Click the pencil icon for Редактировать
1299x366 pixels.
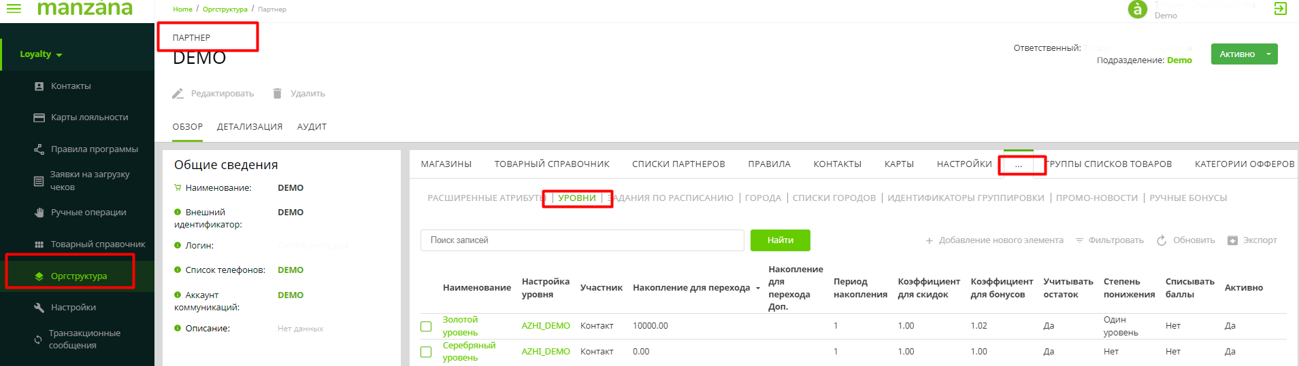178,94
